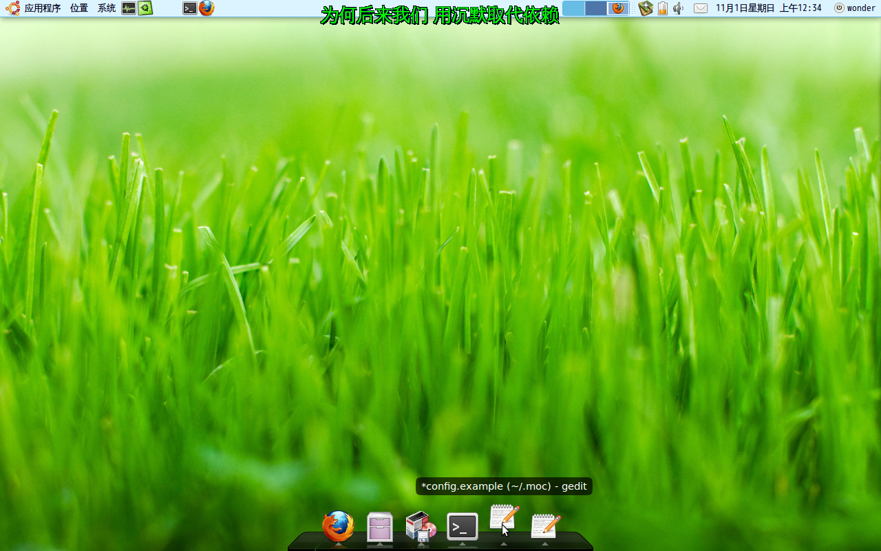Open the volume speaker control

pyautogui.click(x=678, y=8)
